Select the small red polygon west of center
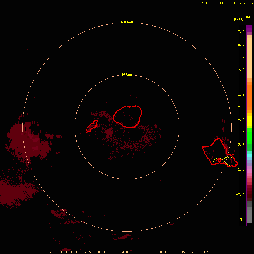Screen dimensions: 254x254 click(92, 126)
